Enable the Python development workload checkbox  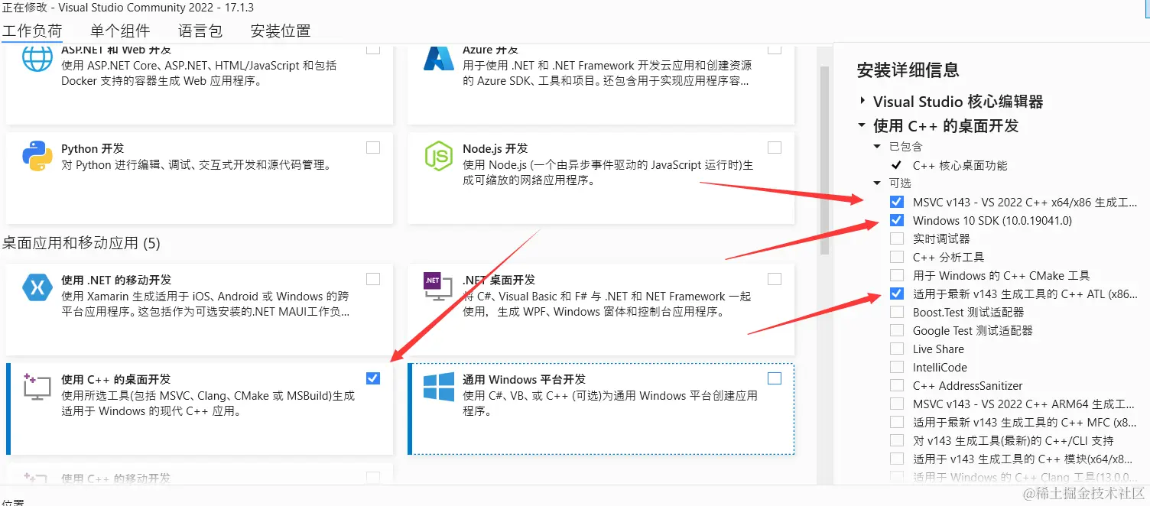pos(373,148)
